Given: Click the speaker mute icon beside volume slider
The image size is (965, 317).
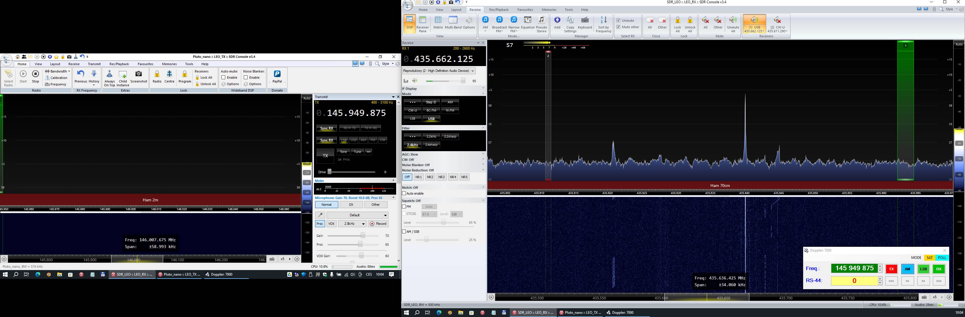Looking at the screenshot, I should coord(415,81).
